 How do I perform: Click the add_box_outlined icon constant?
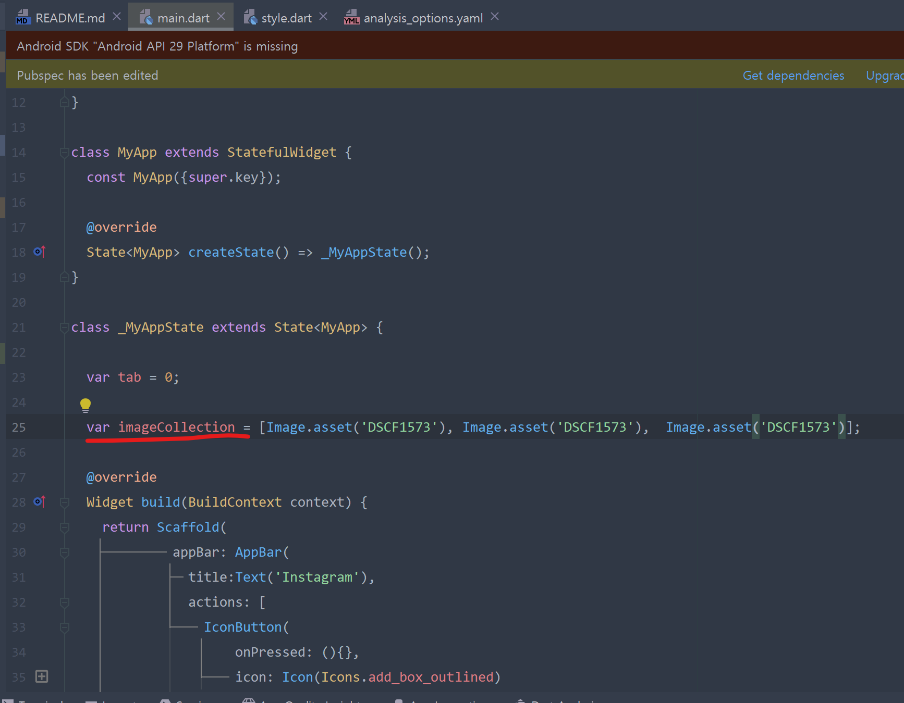(431, 677)
